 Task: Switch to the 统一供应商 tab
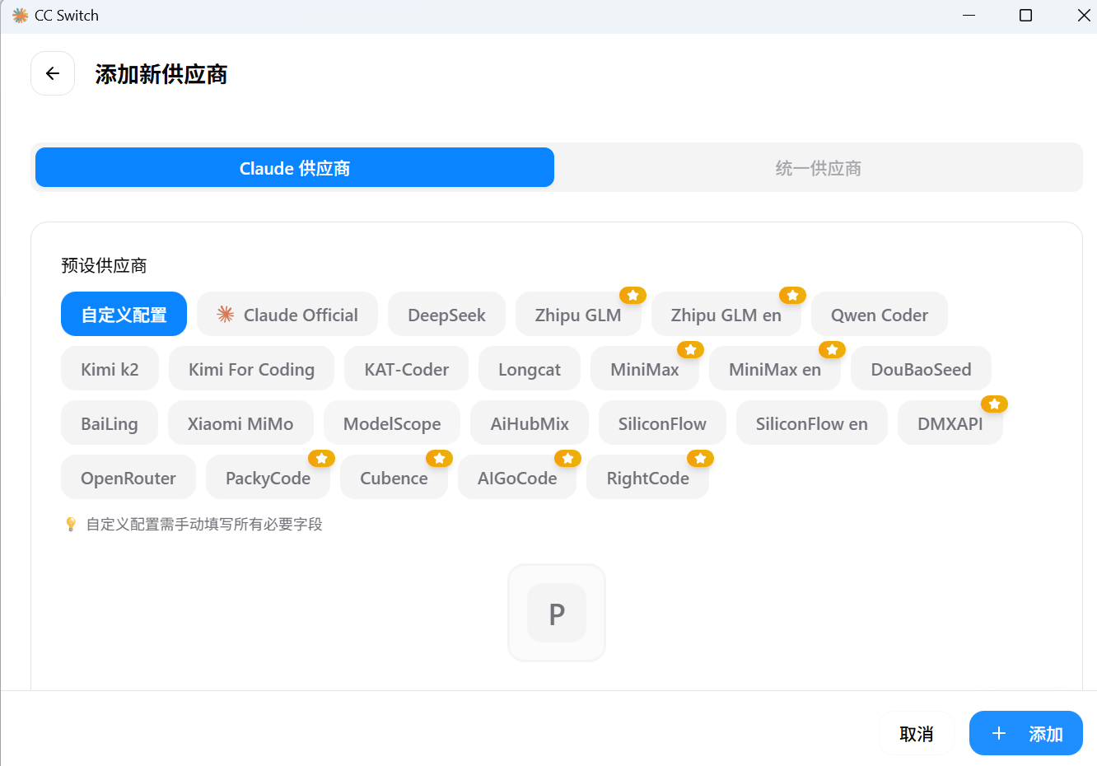coord(818,167)
